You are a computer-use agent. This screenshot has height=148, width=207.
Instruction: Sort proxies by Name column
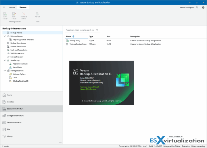click(69, 36)
